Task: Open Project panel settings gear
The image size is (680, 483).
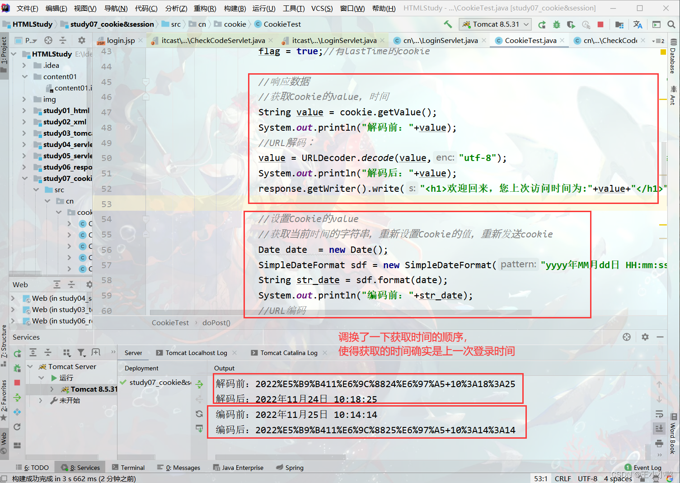Action: 82,40
